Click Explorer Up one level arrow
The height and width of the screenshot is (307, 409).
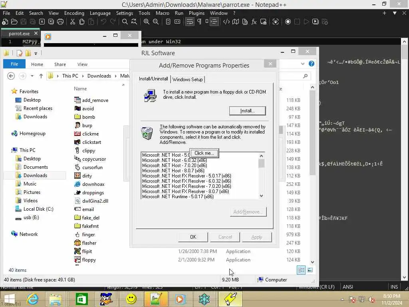click(x=41, y=76)
